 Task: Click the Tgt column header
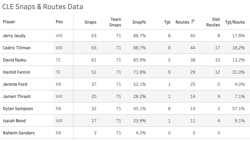(x=167, y=22)
